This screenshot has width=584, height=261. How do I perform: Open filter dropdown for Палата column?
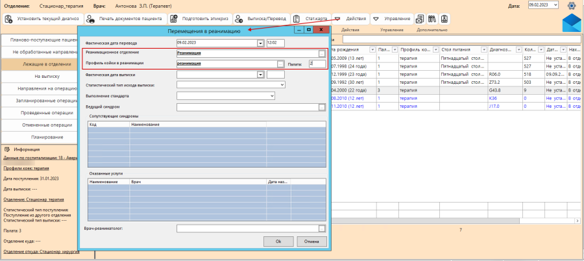tap(394, 49)
